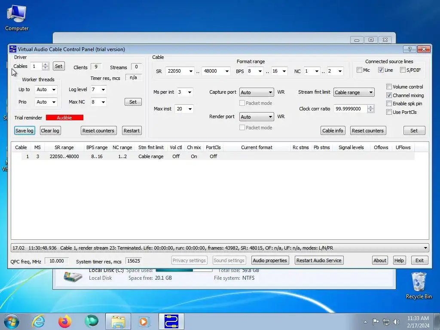
Task: Click the Clock corr ratio input field
Action: [x=350, y=109]
